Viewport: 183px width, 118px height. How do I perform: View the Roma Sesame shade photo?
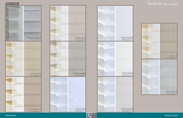click(151, 77)
